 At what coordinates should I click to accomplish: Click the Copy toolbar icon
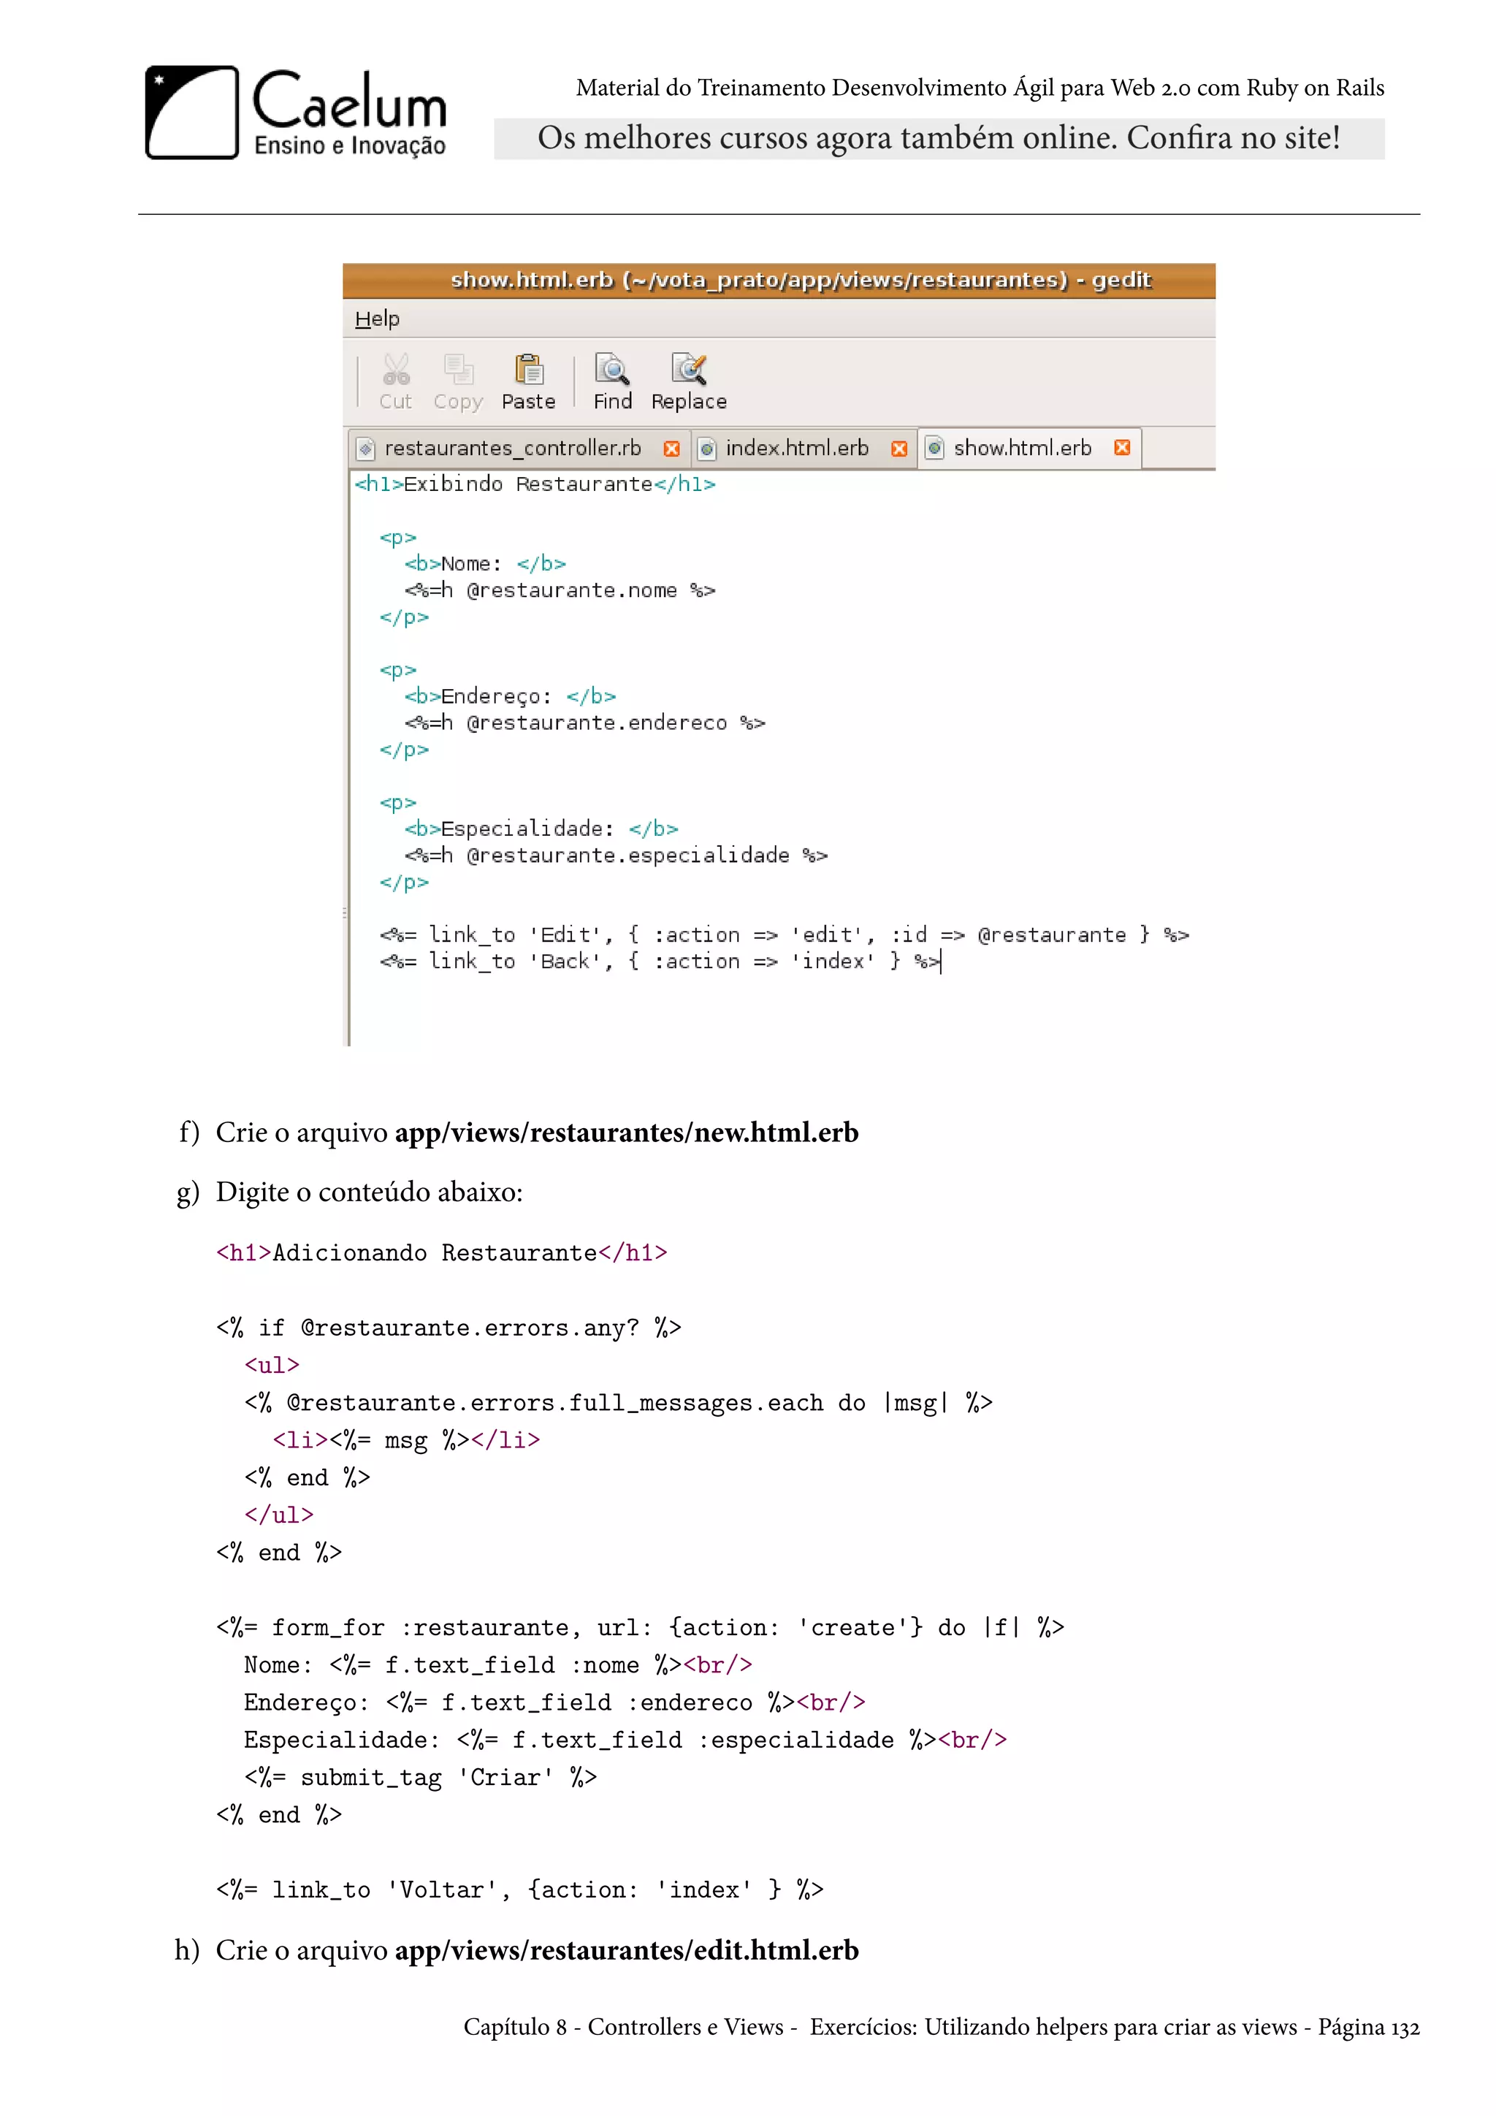458,370
